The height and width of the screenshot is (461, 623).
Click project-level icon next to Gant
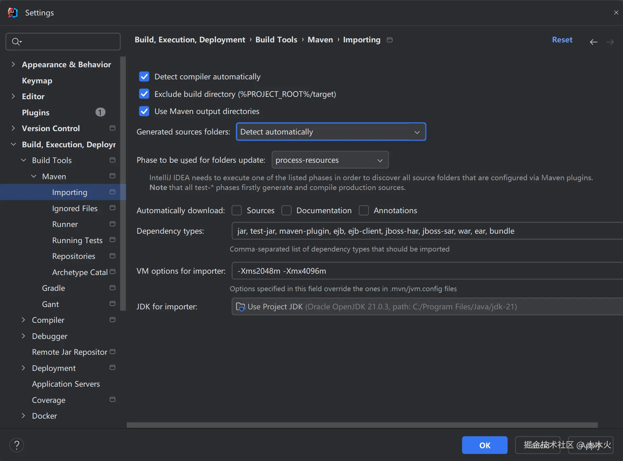click(x=112, y=304)
